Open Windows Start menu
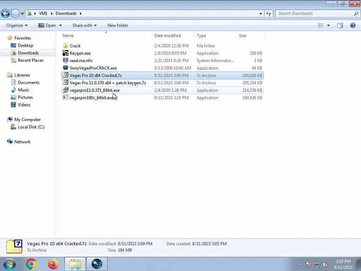361x271 pixels. coord(9,264)
